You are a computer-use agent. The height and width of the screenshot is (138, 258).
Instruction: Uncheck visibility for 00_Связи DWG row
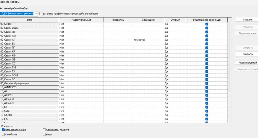tap(207, 28)
